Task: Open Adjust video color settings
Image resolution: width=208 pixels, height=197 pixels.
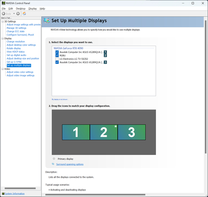Action: pos(20,72)
